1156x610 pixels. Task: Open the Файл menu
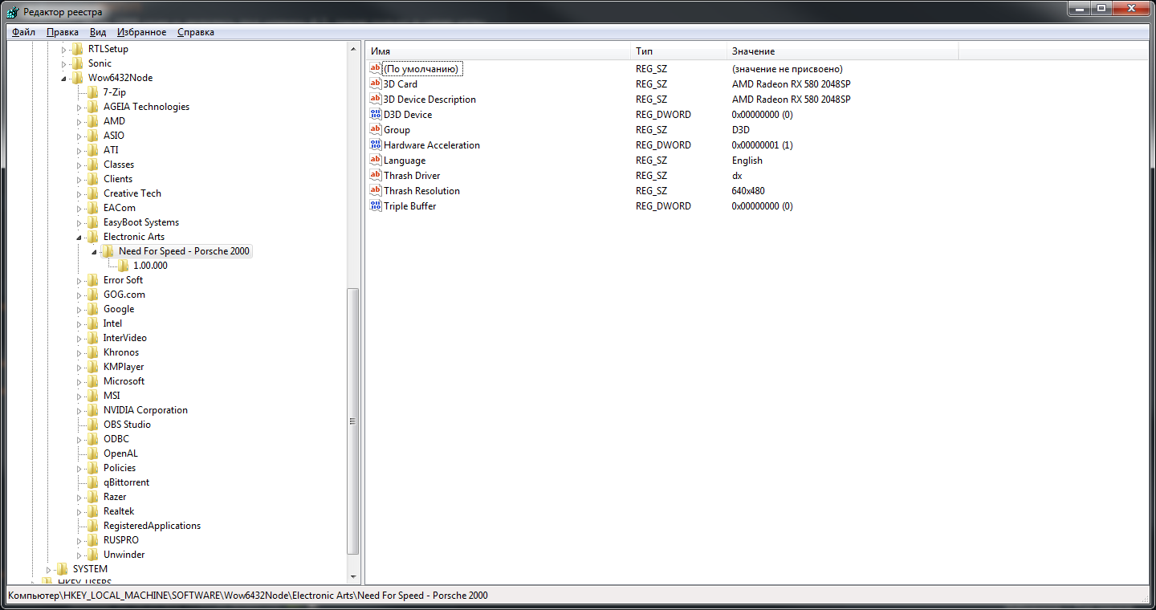click(23, 32)
